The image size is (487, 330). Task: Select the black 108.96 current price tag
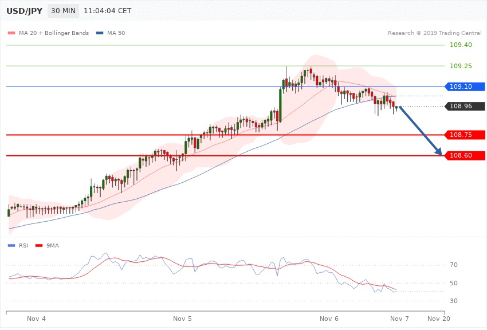(464, 106)
